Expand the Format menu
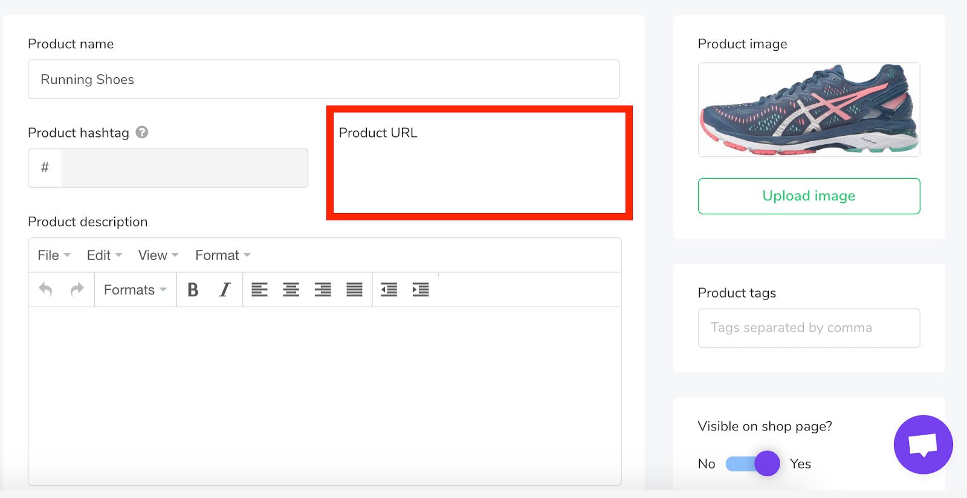This screenshot has height=498, width=967. (222, 255)
